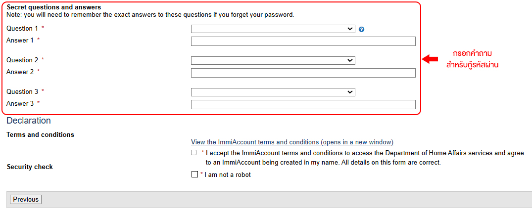Click into the Answer 2 input box

[303, 73]
